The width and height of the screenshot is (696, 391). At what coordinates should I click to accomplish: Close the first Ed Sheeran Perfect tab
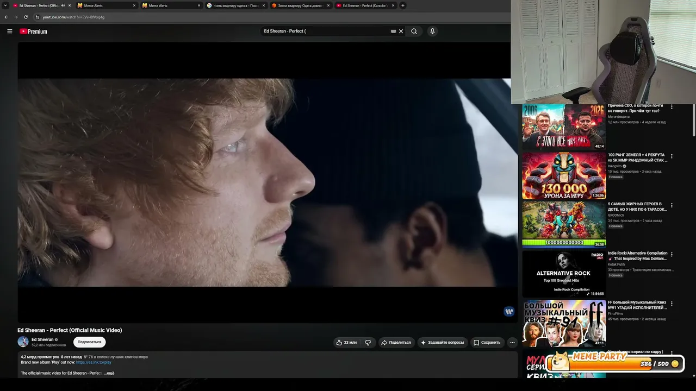[x=70, y=5]
